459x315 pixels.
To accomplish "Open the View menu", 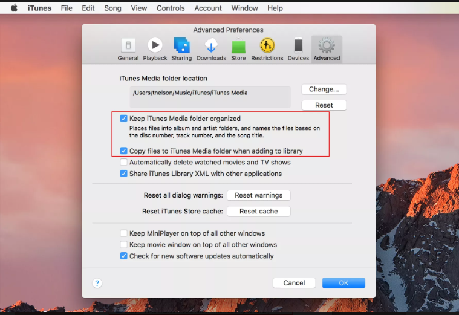I will pos(138,8).
